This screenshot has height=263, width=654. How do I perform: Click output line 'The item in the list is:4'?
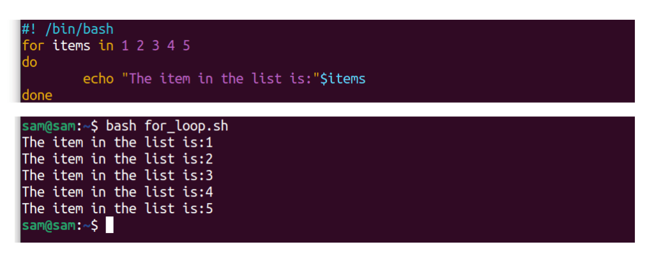coord(118,192)
